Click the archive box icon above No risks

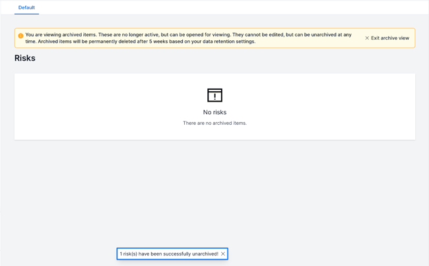coord(214,95)
